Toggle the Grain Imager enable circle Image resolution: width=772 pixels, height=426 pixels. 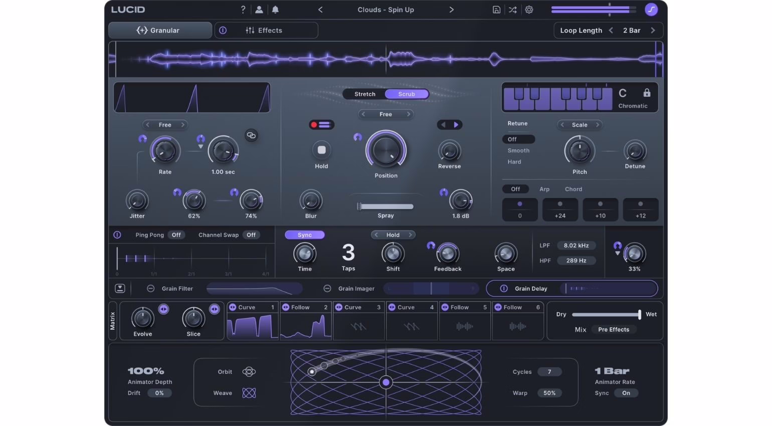point(327,288)
